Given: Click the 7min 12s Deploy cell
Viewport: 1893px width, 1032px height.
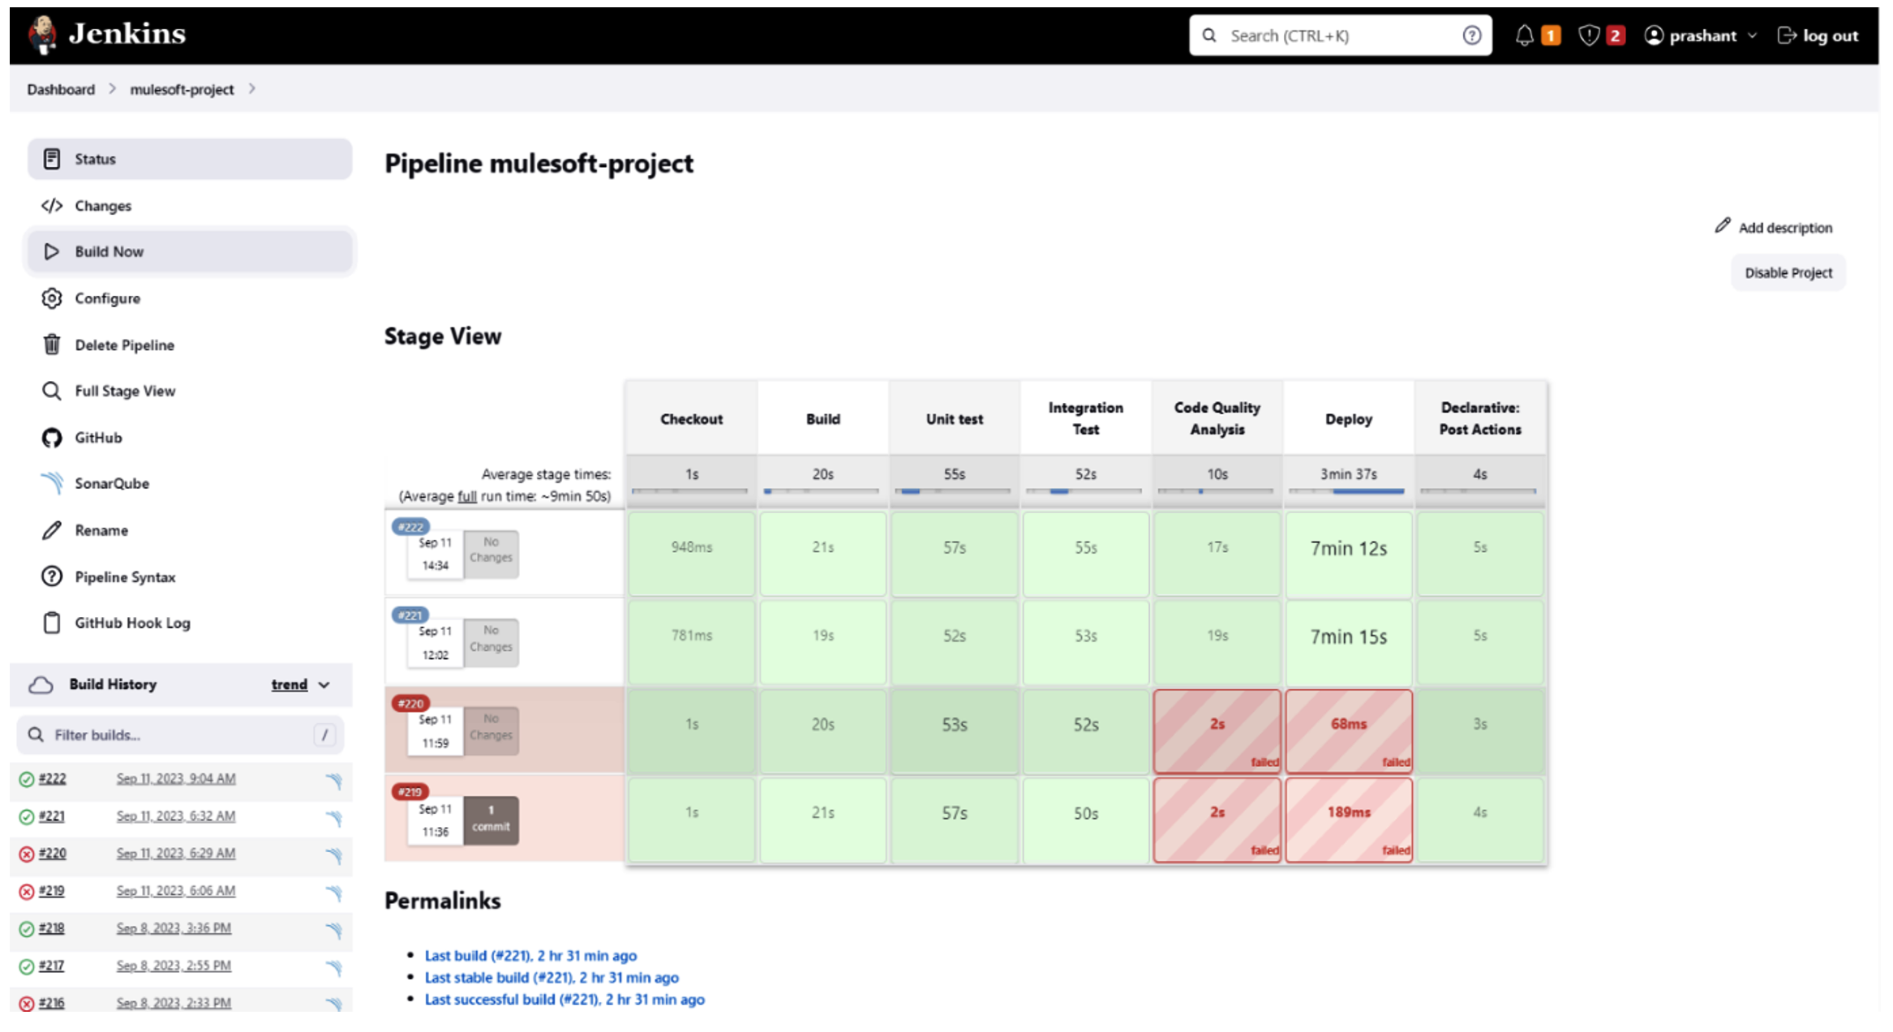Looking at the screenshot, I should [x=1348, y=553].
